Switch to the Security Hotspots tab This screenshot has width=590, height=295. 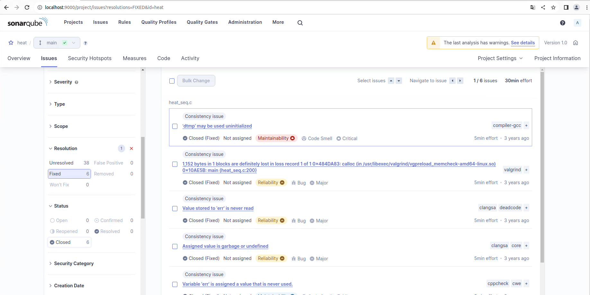pyautogui.click(x=90, y=58)
